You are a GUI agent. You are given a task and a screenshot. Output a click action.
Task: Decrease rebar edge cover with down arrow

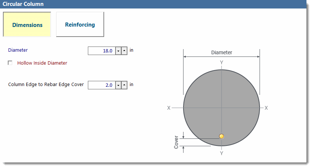click(119, 85)
